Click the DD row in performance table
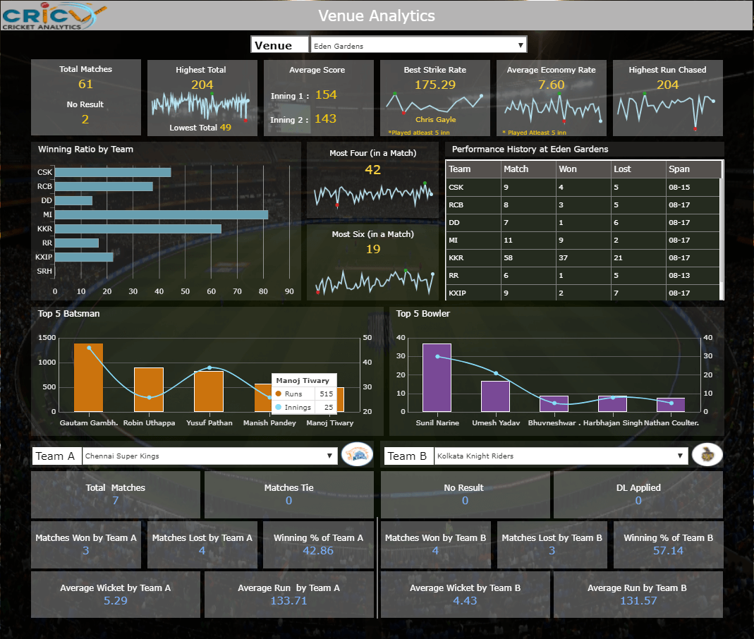 583,223
